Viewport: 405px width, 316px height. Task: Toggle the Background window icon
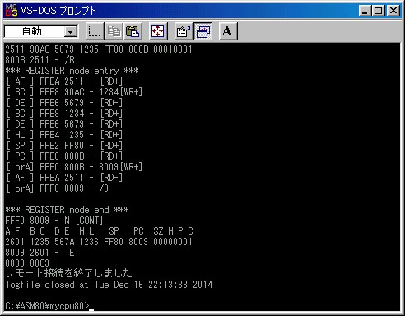(202, 31)
